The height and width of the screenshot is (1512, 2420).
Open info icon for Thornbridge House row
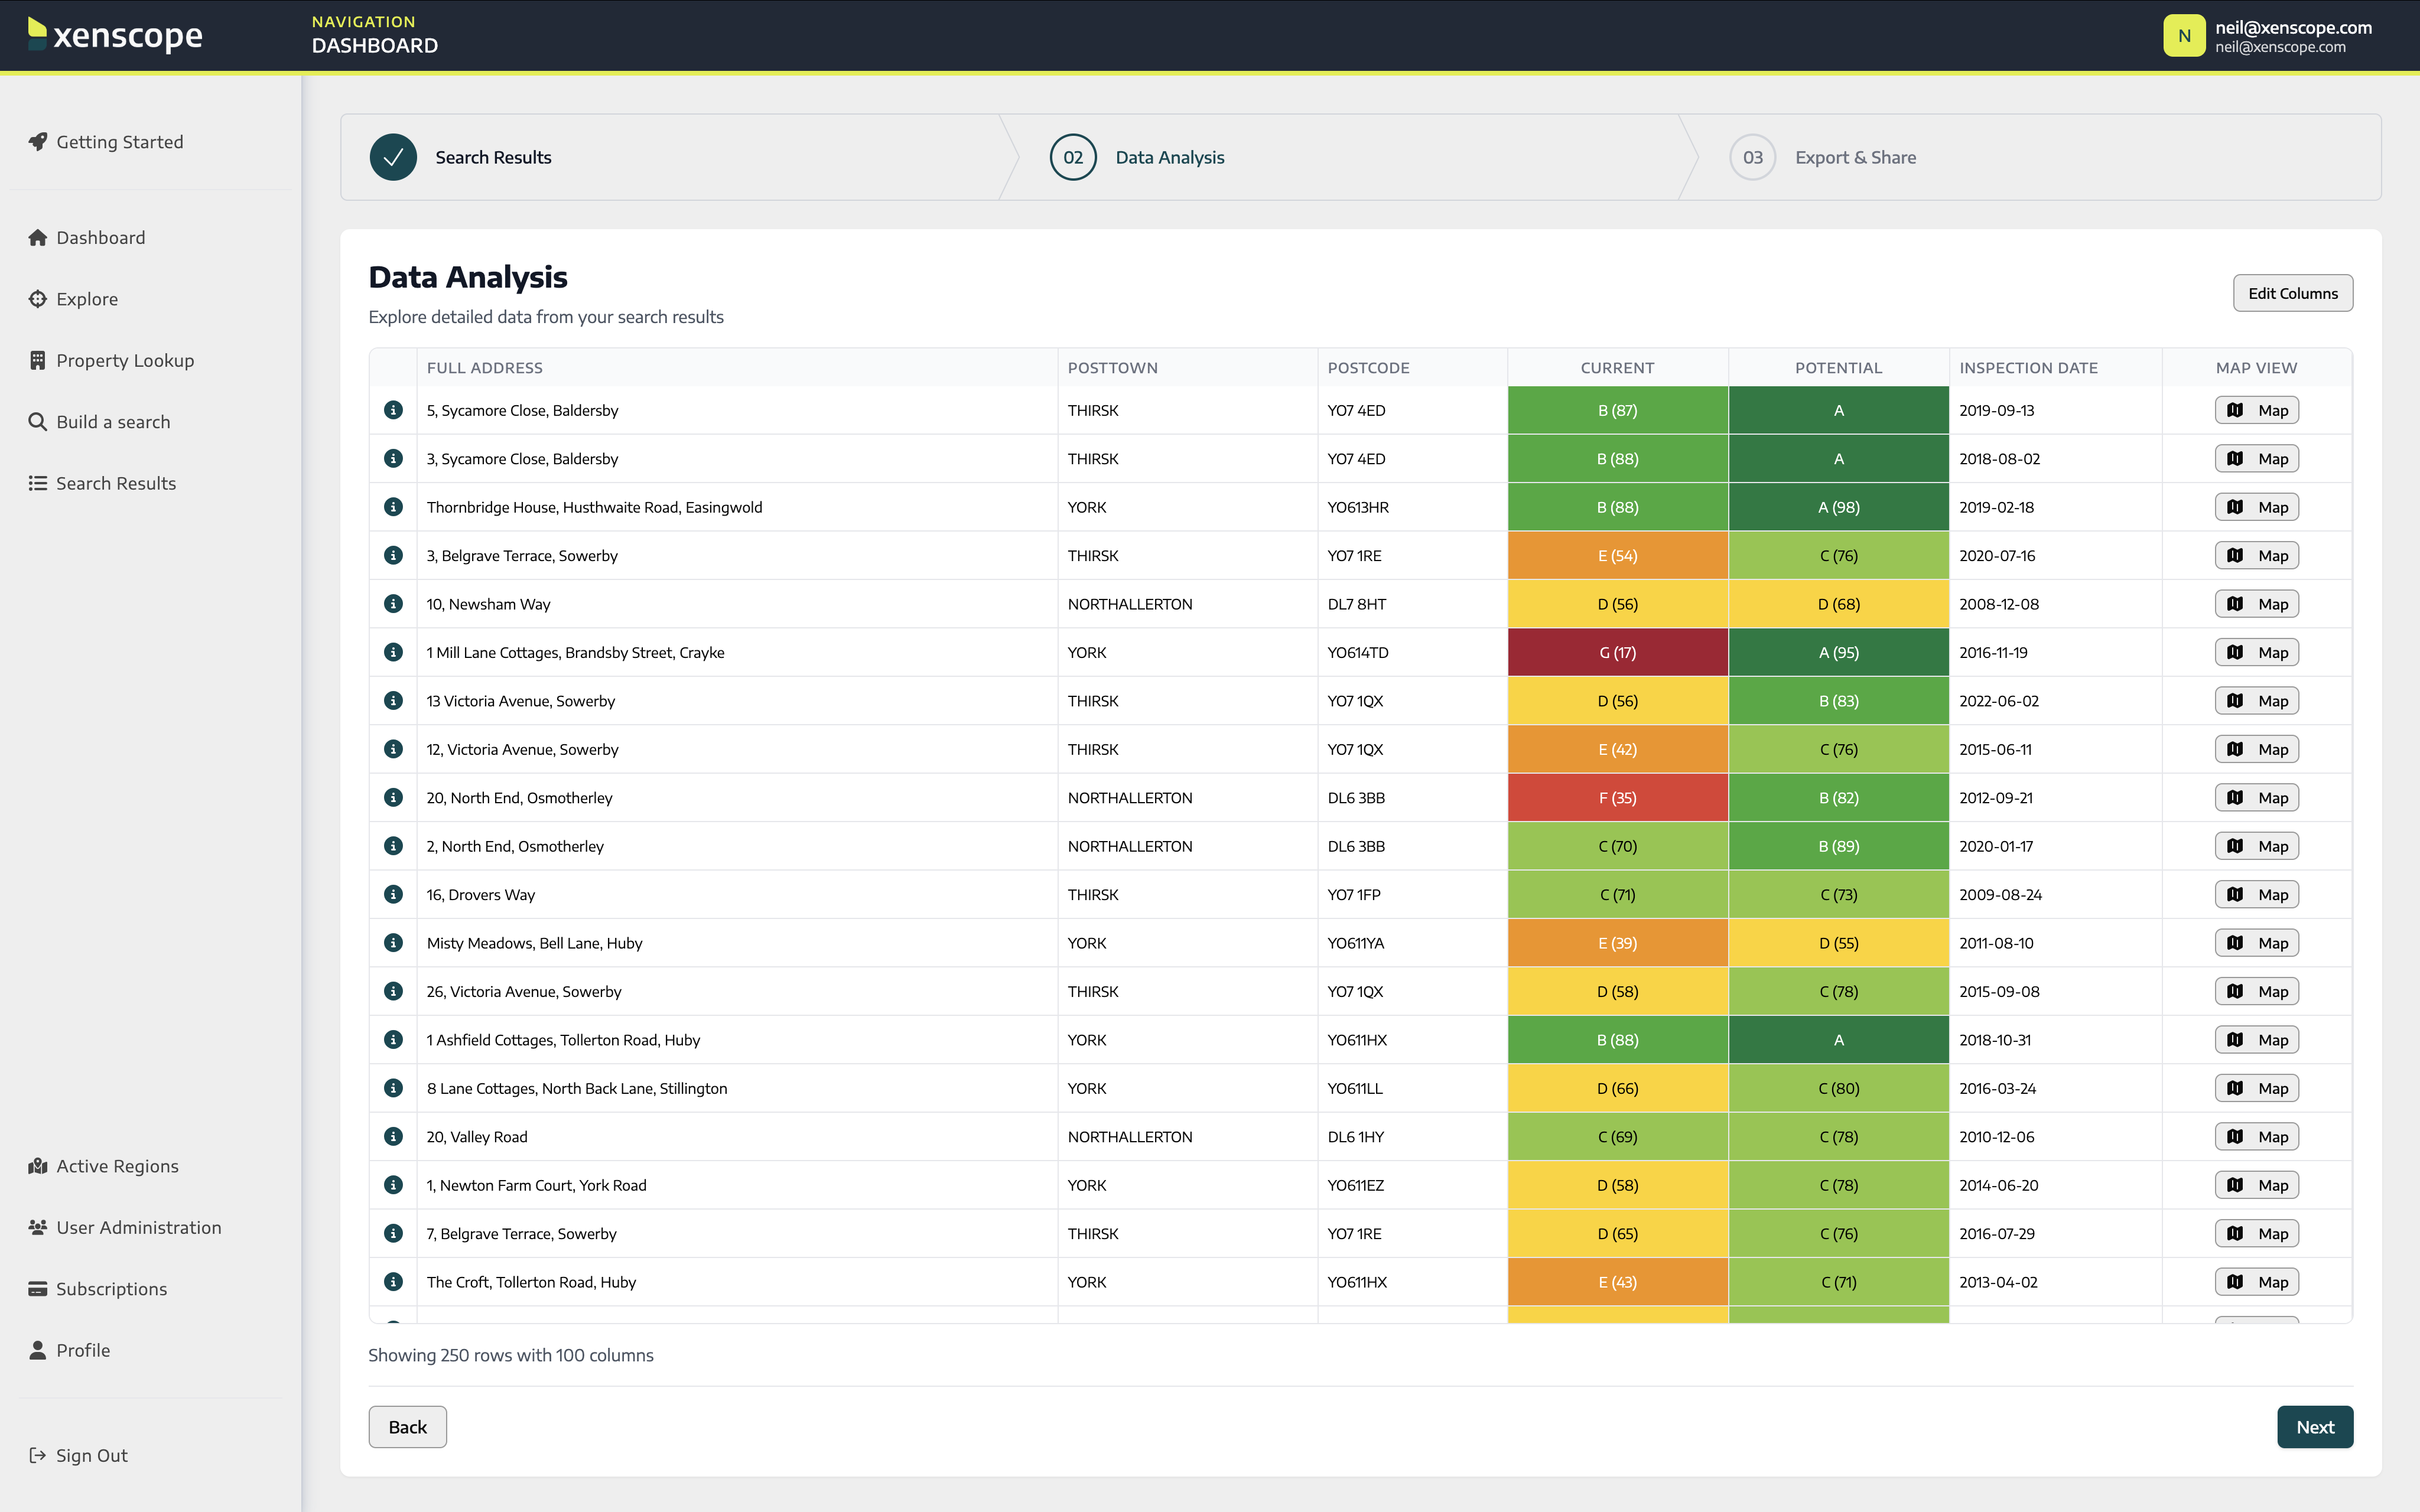pyautogui.click(x=393, y=507)
